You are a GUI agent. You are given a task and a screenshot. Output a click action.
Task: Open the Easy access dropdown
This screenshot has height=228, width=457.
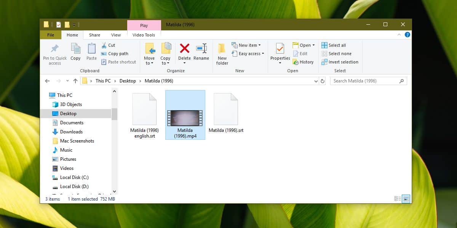click(248, 54)
